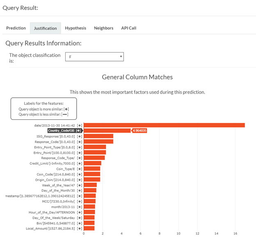Click the plus icon beside Week_of_the_Year/47

80,185
